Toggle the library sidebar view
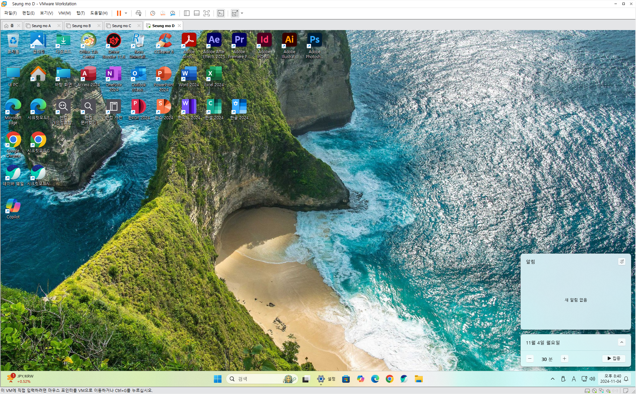The height and width of the screenshot is (394, 636). (186, 13)
